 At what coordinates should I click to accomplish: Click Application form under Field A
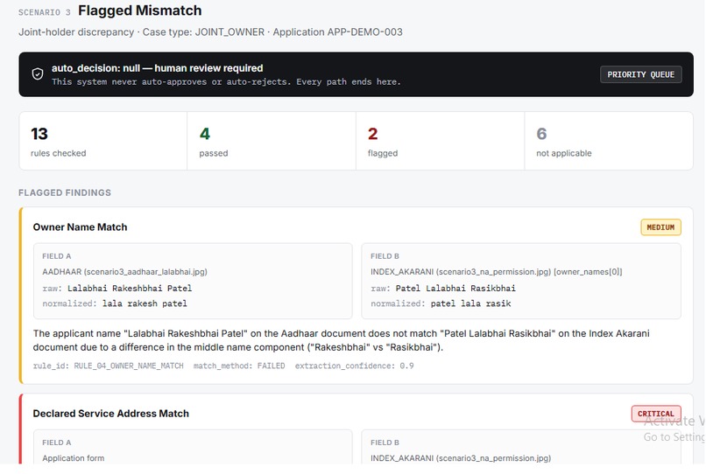(x=74, y=458)
